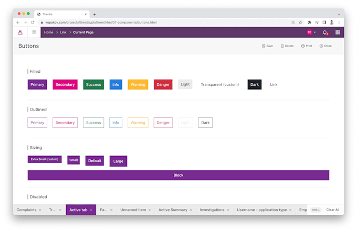Viewport: 357px width, 232px height.
Task: Click the user profile icon in sidebar
Action: click(20, 32)
